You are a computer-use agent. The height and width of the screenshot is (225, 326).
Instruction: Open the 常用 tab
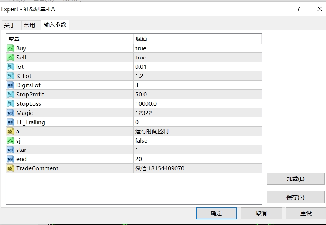point(30,25)
